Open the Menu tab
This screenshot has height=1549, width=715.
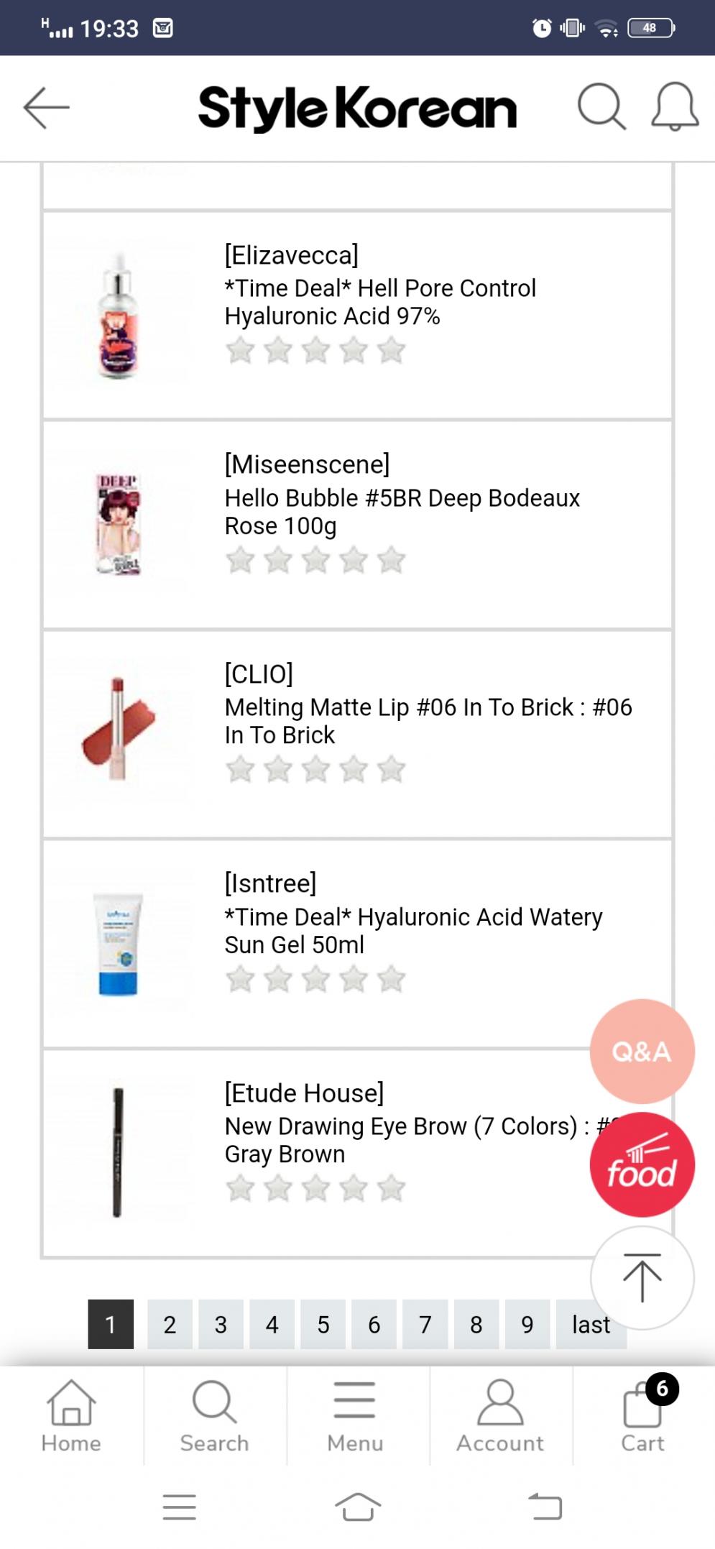coord(355,1415)
